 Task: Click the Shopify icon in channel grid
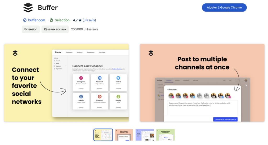click(118, 96)
